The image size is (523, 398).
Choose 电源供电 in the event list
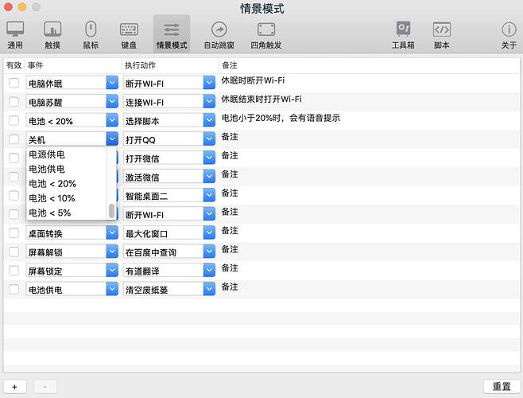click(47, 154)
